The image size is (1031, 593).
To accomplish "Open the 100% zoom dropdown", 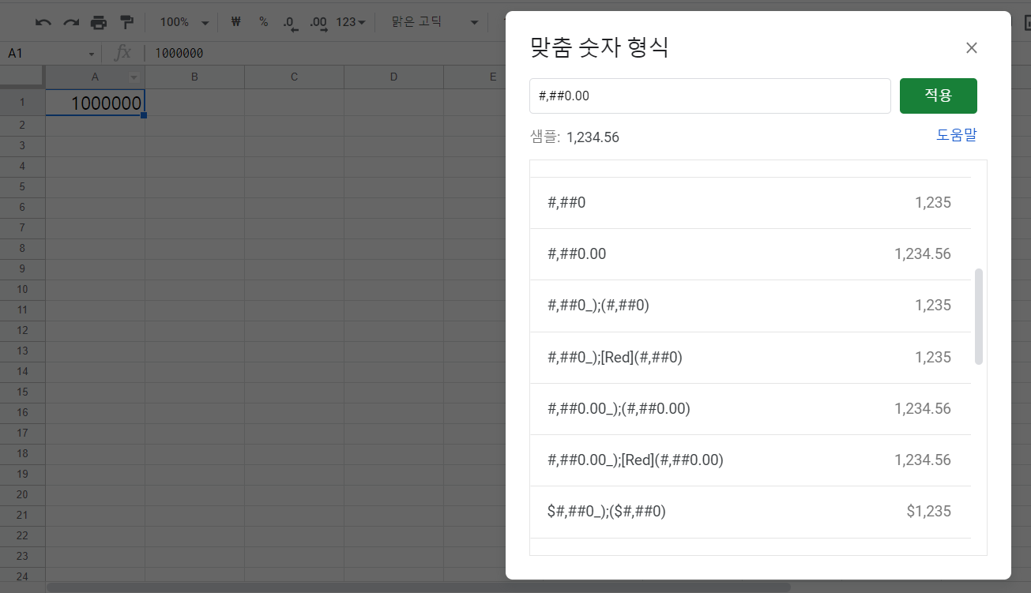I will tap(183, 22).
